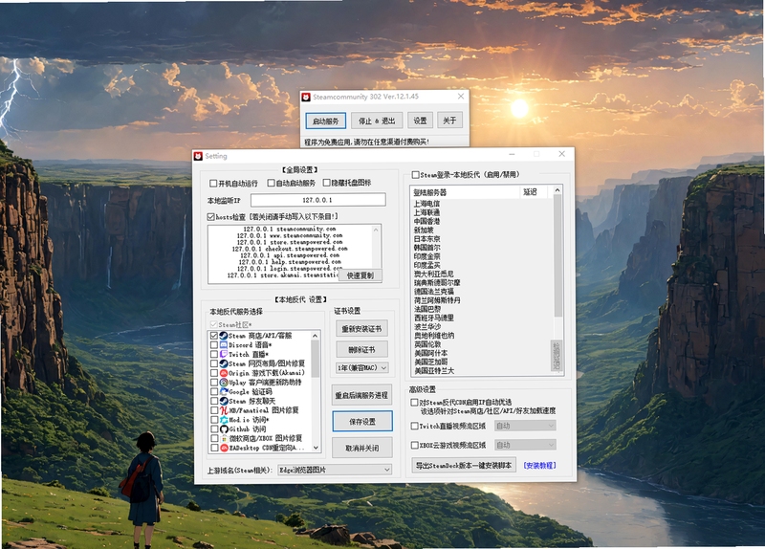The image size is (765, 549).
Task: Open the 安装教程 link
Action: (x=539, y=466)
